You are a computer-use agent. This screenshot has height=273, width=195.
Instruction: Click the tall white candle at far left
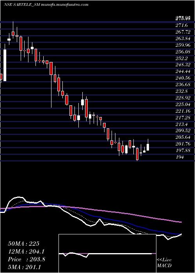point(5,65)
